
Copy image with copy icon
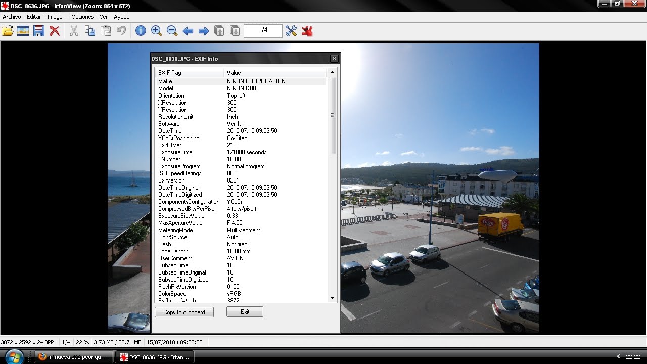point(90,31)
